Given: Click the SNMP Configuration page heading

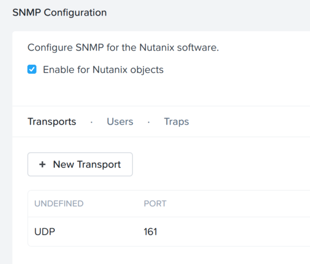Looking at the screenshot, I should click(x=59, y=12).
